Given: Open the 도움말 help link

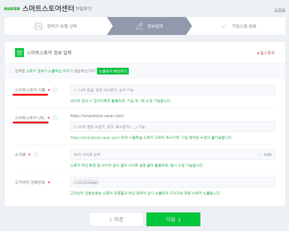Looking at the screenshot, I should pyautogui.click(x=280, y=10).
